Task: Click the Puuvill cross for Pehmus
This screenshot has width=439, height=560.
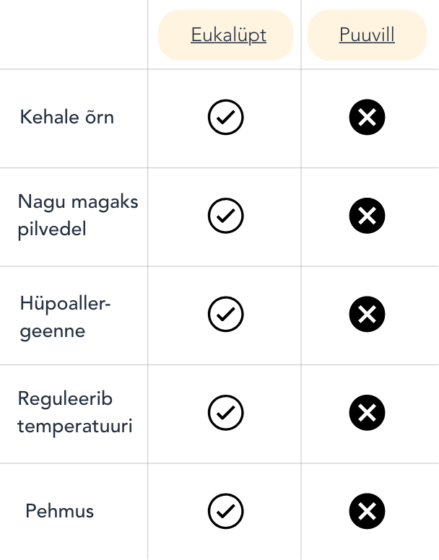Action: [x=368, y=511]
